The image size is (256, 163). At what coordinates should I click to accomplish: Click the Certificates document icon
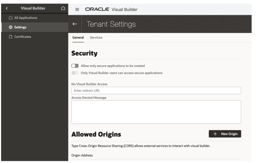(x=11, y=37)
